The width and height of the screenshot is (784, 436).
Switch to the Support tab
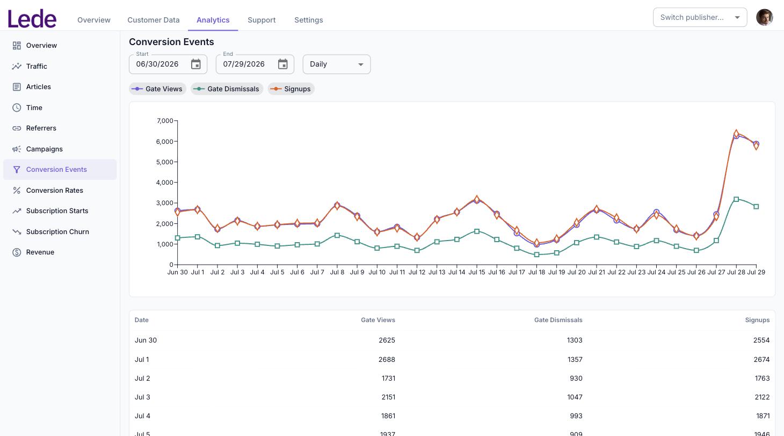click(262, 20)
